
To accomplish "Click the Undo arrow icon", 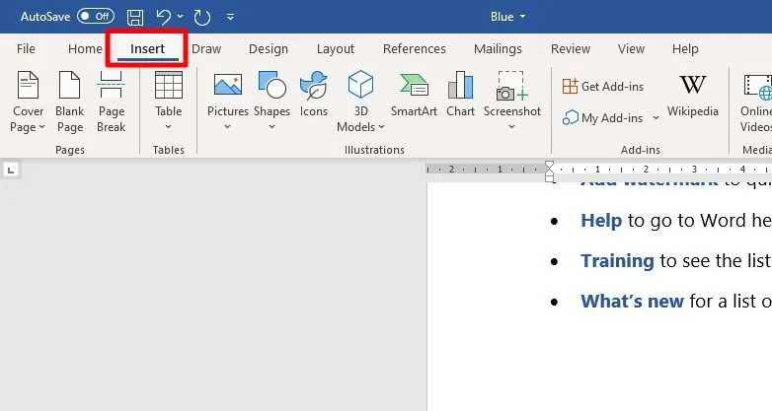I will tap(164, 17).
